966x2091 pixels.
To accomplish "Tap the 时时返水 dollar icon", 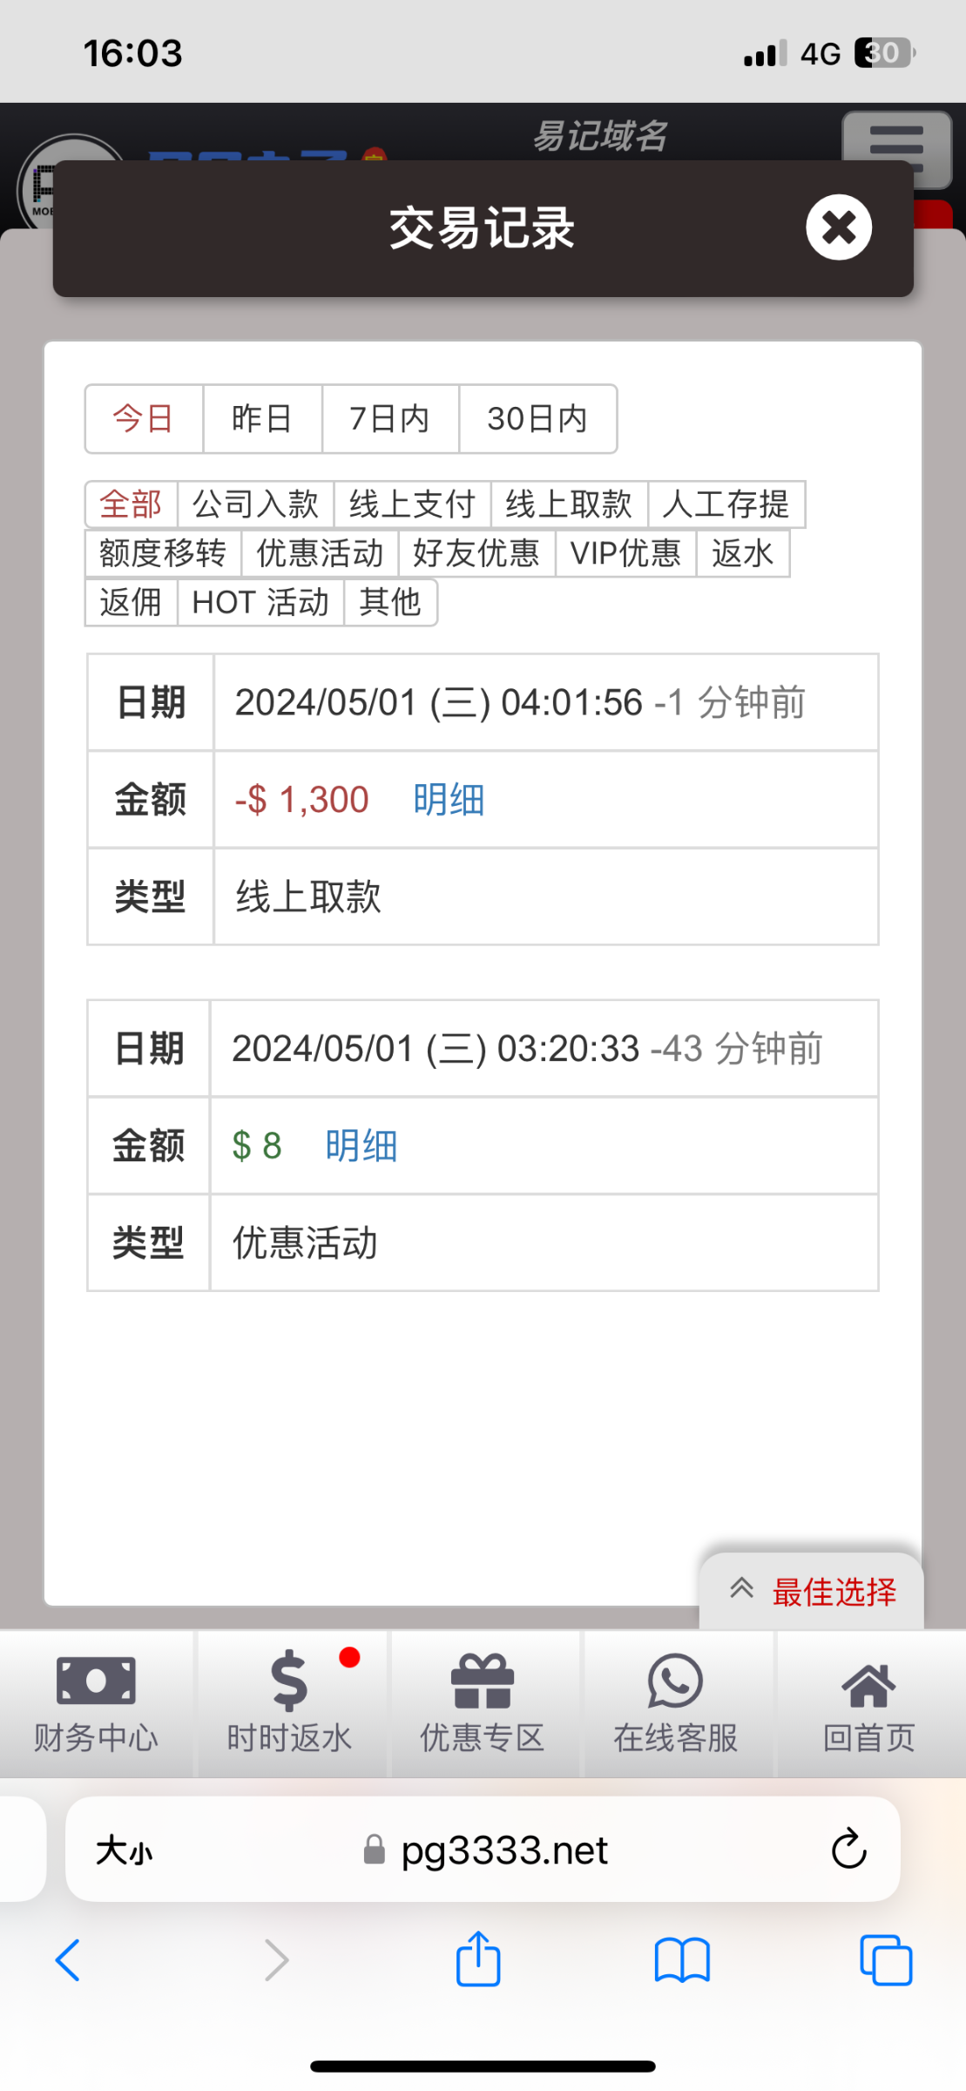I will [x=289, y=1682].
